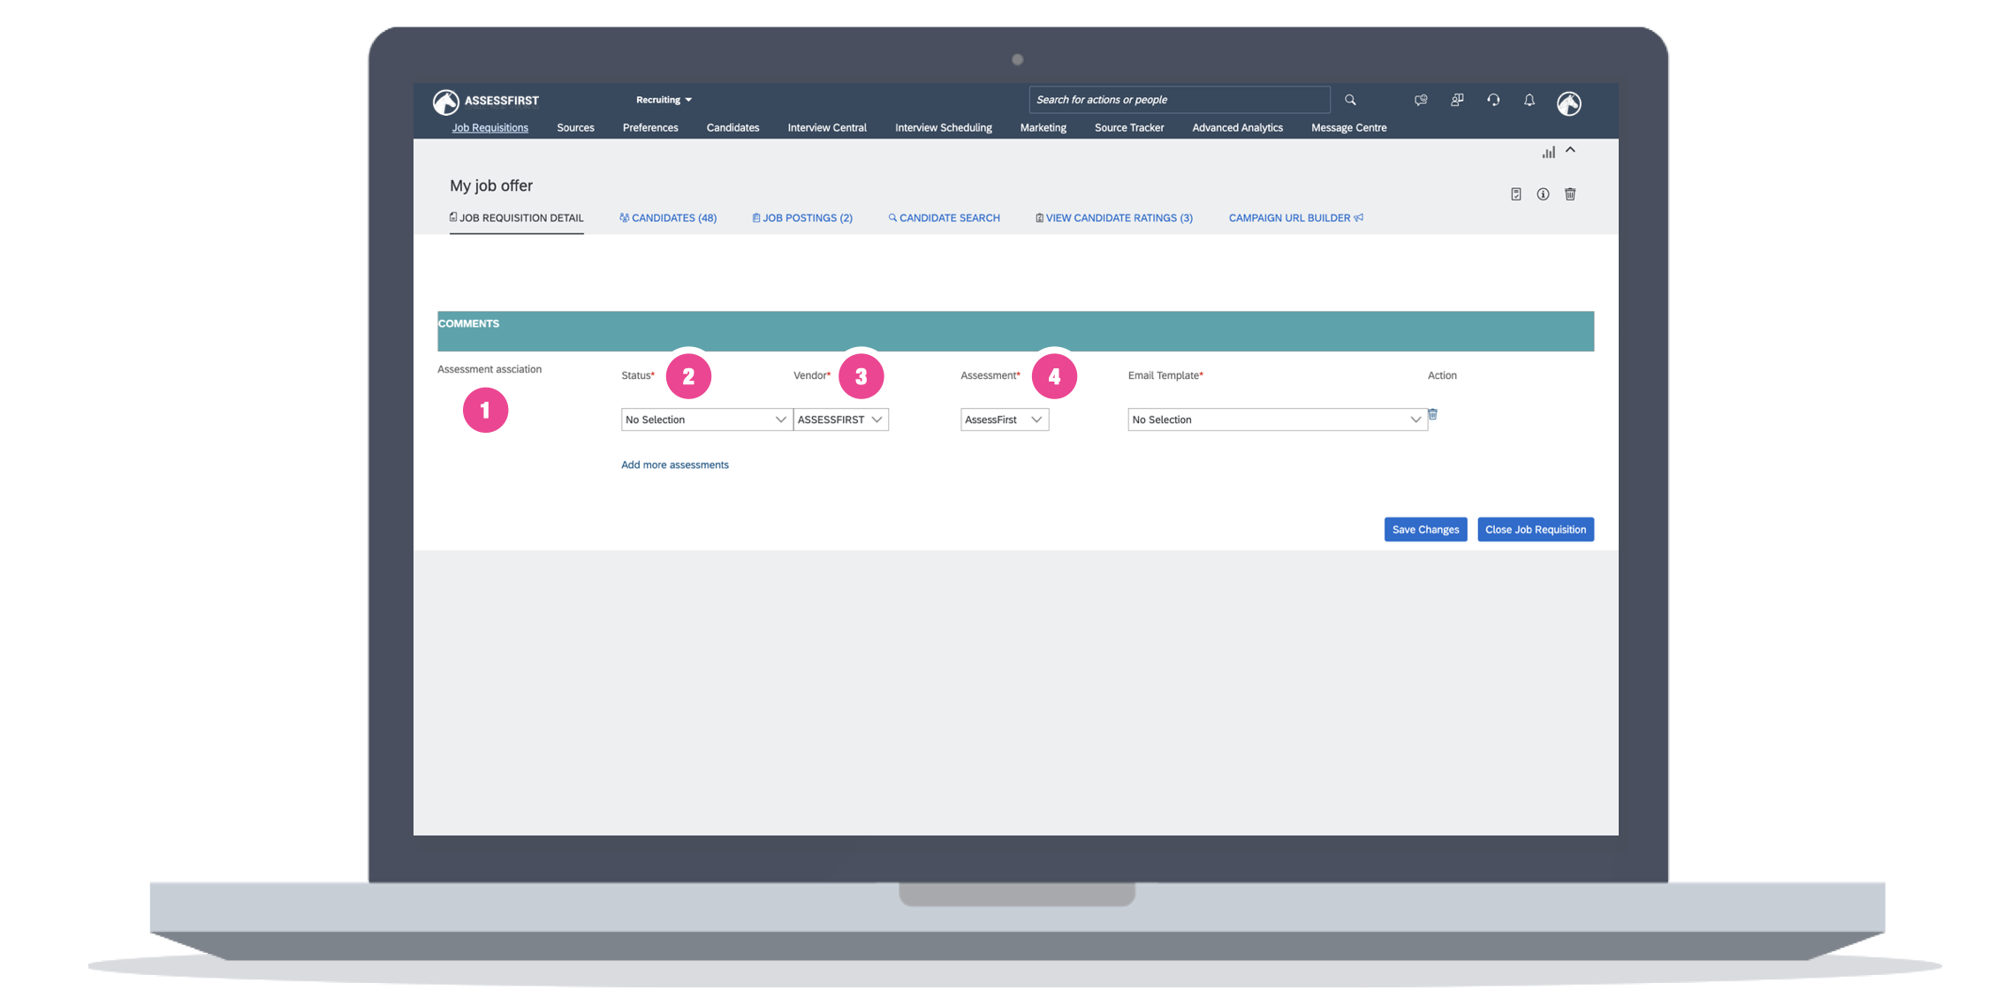The height and width of the screenshot is (998, 2011).
Task: Click the document checklist icon
Action: point(1516,194)
